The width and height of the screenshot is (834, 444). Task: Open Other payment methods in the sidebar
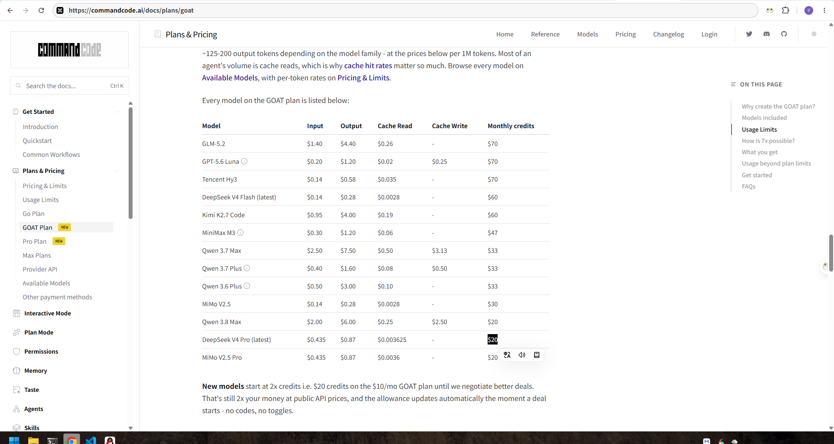[x=57, y=297]
